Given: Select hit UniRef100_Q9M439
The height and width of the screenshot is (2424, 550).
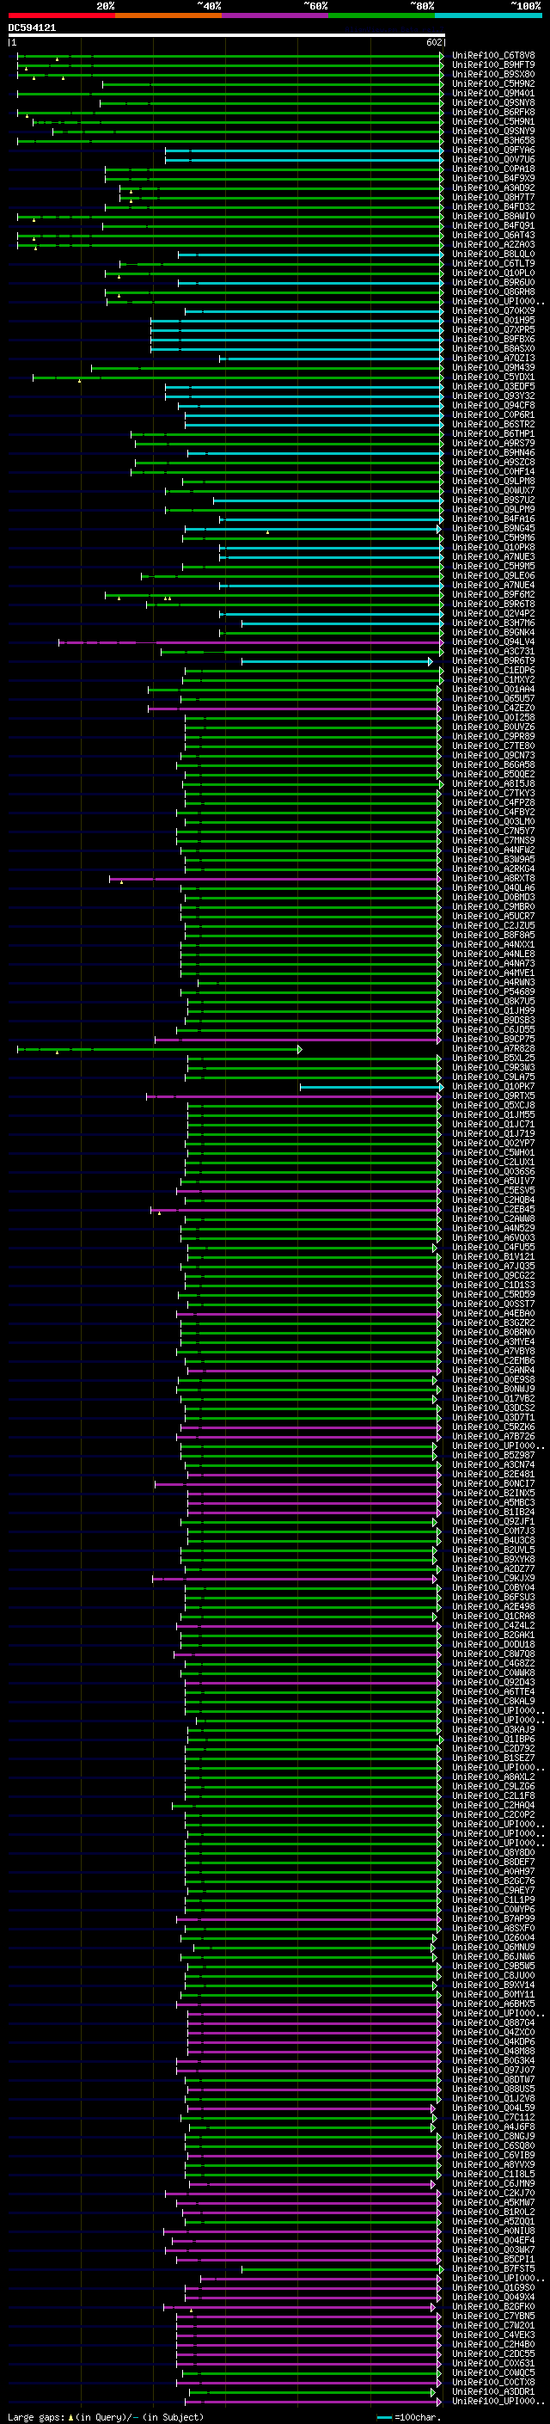Looking at the screenshot, I should click(493, 367).
